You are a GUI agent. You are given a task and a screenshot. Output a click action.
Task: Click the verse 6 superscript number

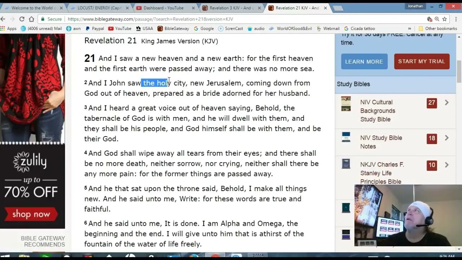[86, 223]
